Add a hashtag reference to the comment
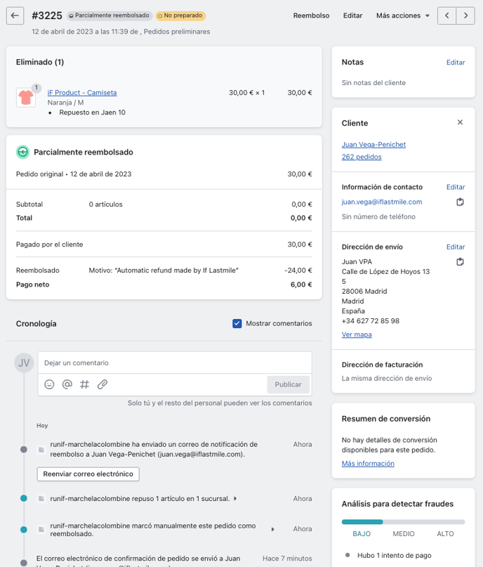 (x=84, y=384)
